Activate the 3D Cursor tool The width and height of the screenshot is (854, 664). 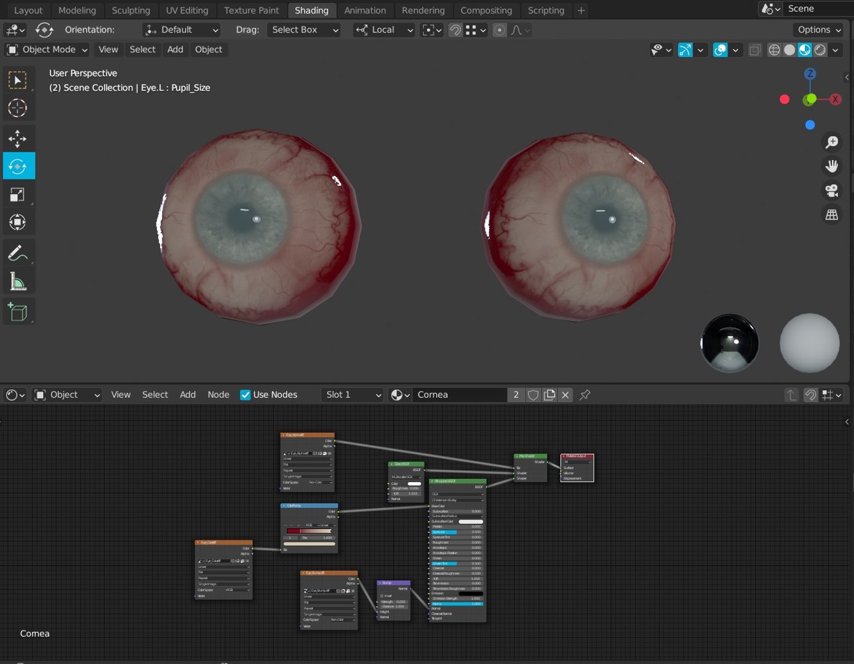click(x=18, y=108)
